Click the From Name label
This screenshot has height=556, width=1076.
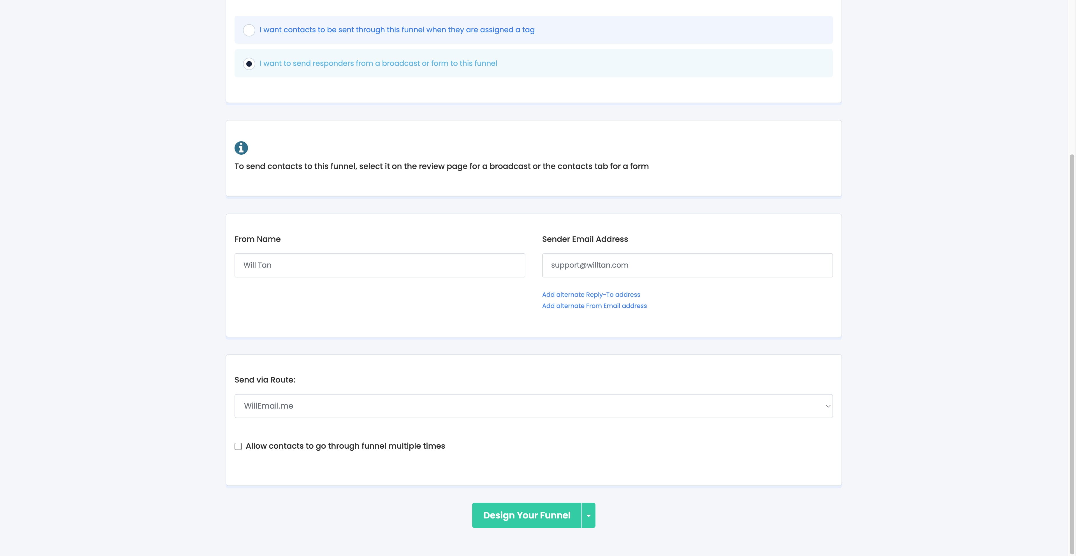[257, 239]
